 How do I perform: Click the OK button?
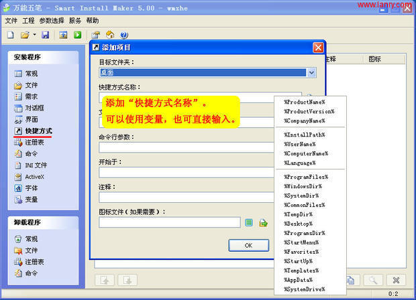248,246
